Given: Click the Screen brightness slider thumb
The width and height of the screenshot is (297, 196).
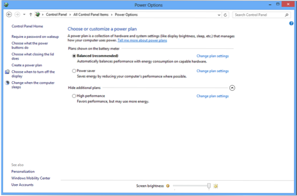Looking at the screenshot, I should point(209,186).
